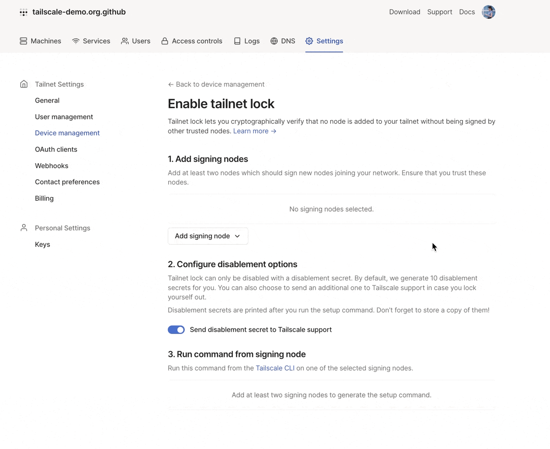Switch to the Services tab
550x449 pixels.
91,41
